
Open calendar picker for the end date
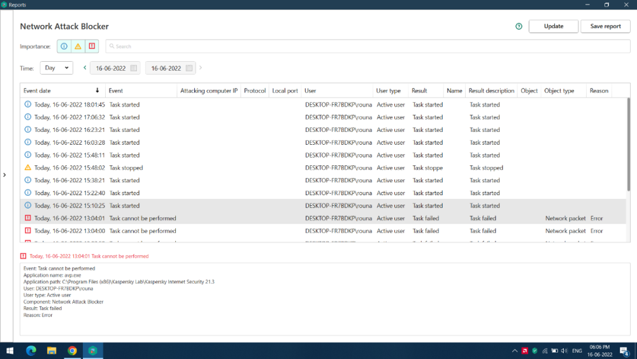coord(189,68)
